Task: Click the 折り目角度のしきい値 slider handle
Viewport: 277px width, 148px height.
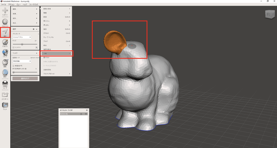Action: click(x=14, y=72)
